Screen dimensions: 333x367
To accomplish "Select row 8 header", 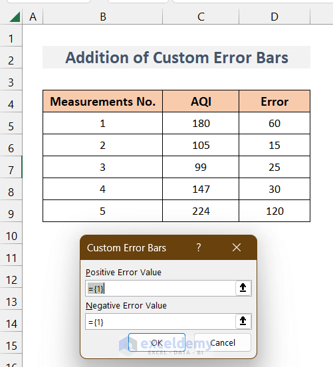I will (x=11, y=189).
